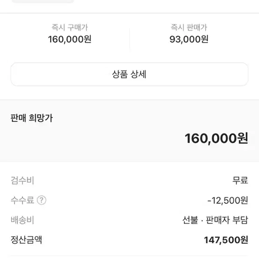259x259 pixels.
Task: Click the 무료 inspection fee value
Action: pos(240,180)
